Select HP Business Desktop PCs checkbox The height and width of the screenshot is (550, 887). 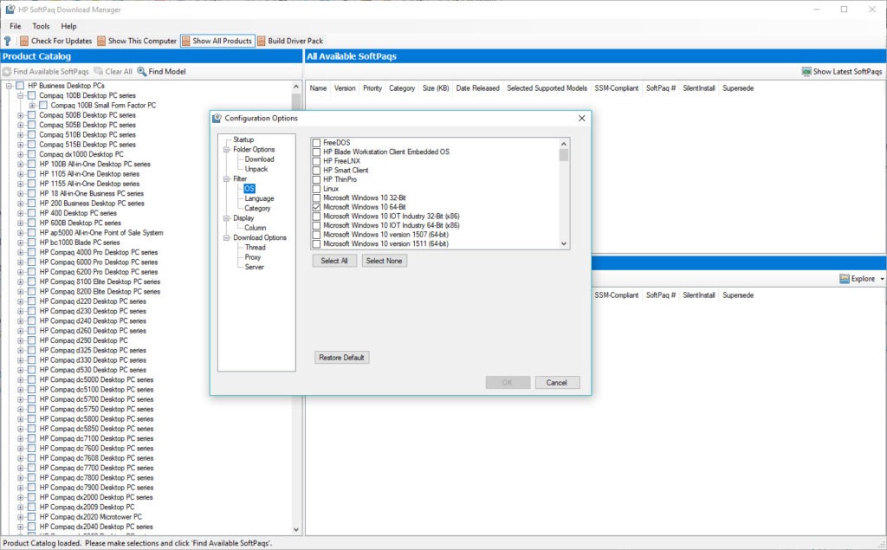tap(20, 86)
